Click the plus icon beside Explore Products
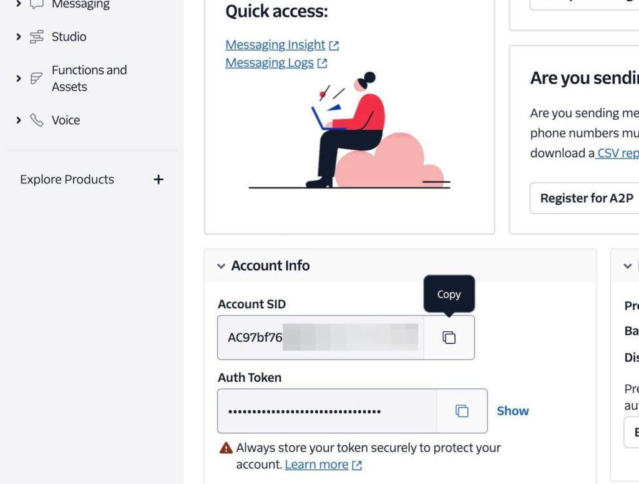This screenshot has width=639, height=484. [159, 180]
